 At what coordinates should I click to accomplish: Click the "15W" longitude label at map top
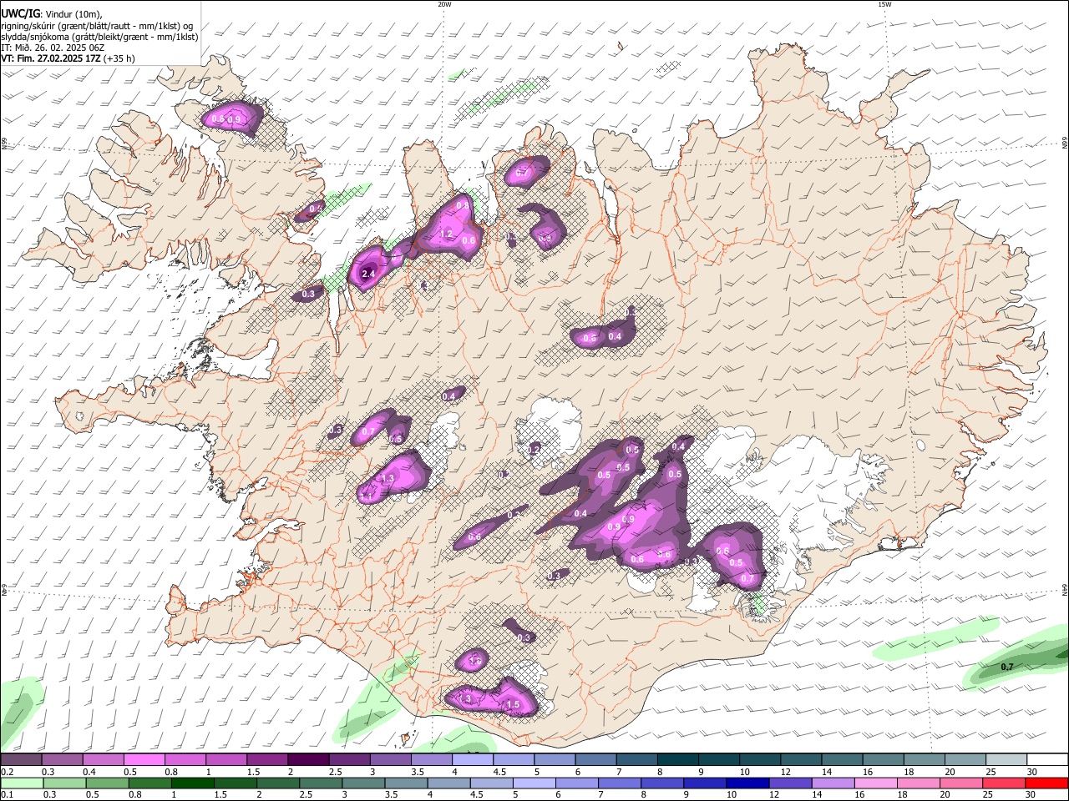tap(884, 4)
